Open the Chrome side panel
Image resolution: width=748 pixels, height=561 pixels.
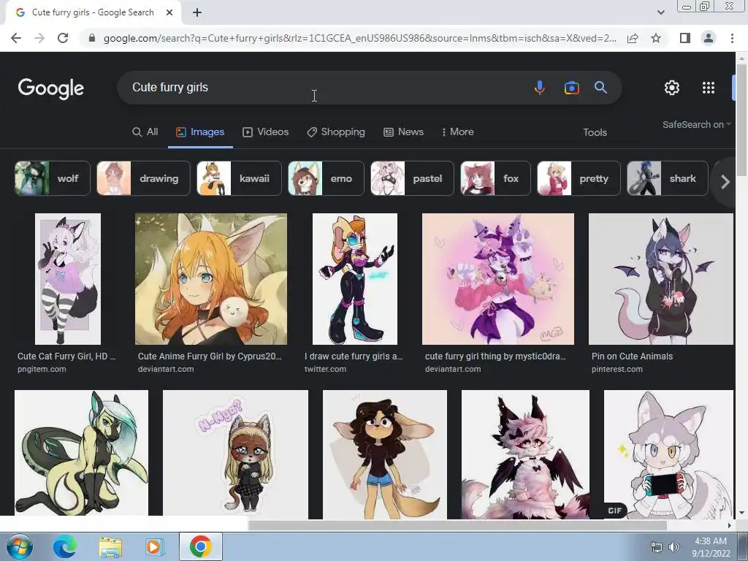685,38
